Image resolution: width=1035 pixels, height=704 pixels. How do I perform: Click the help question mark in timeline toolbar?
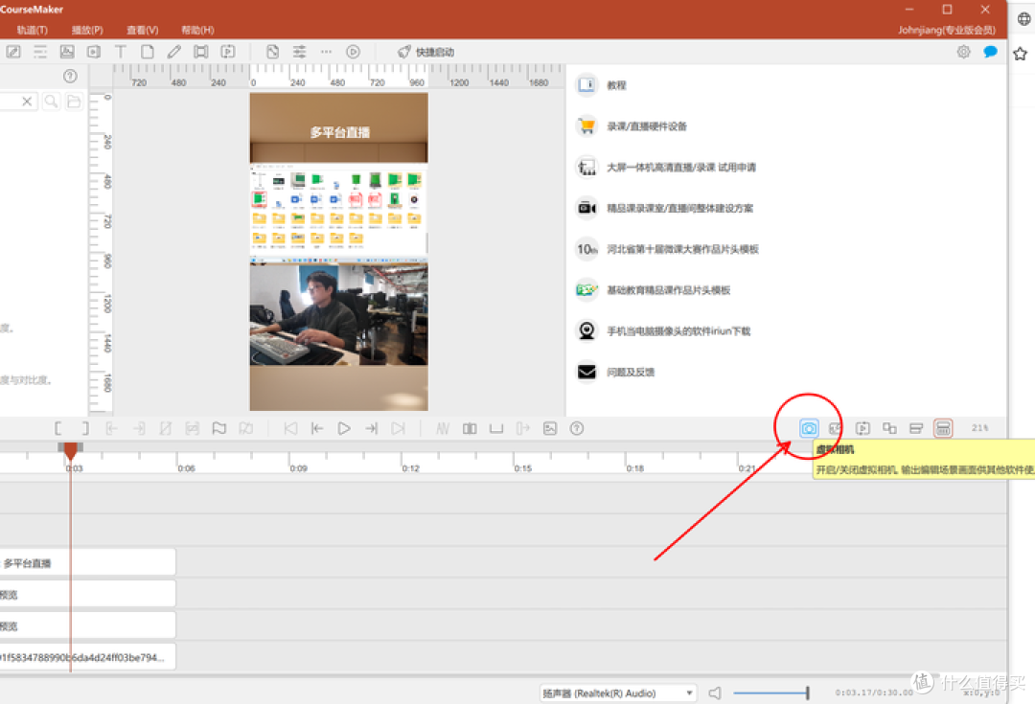pos(577,428)
